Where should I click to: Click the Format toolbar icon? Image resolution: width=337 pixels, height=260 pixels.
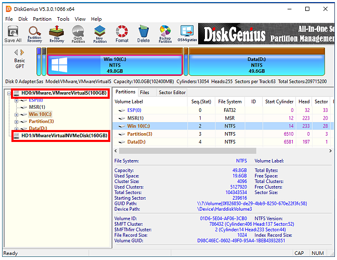pyautogui.click(x=122, y=34)
